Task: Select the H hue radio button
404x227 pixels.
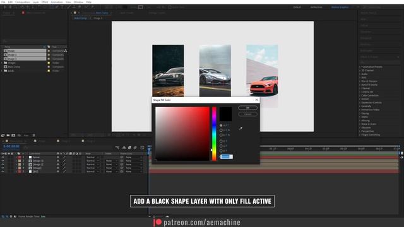Action: click(221, 125)
